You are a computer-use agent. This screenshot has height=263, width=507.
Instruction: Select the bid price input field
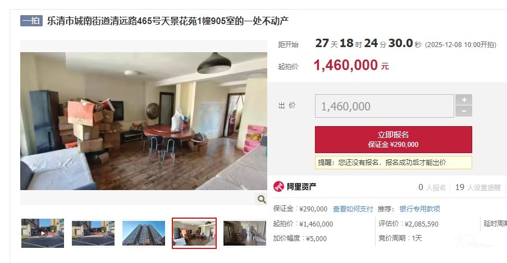click(385, 106)
